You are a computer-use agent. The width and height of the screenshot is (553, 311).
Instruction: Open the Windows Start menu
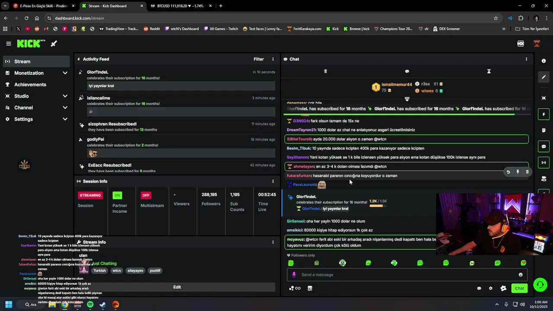coord(9,305)
